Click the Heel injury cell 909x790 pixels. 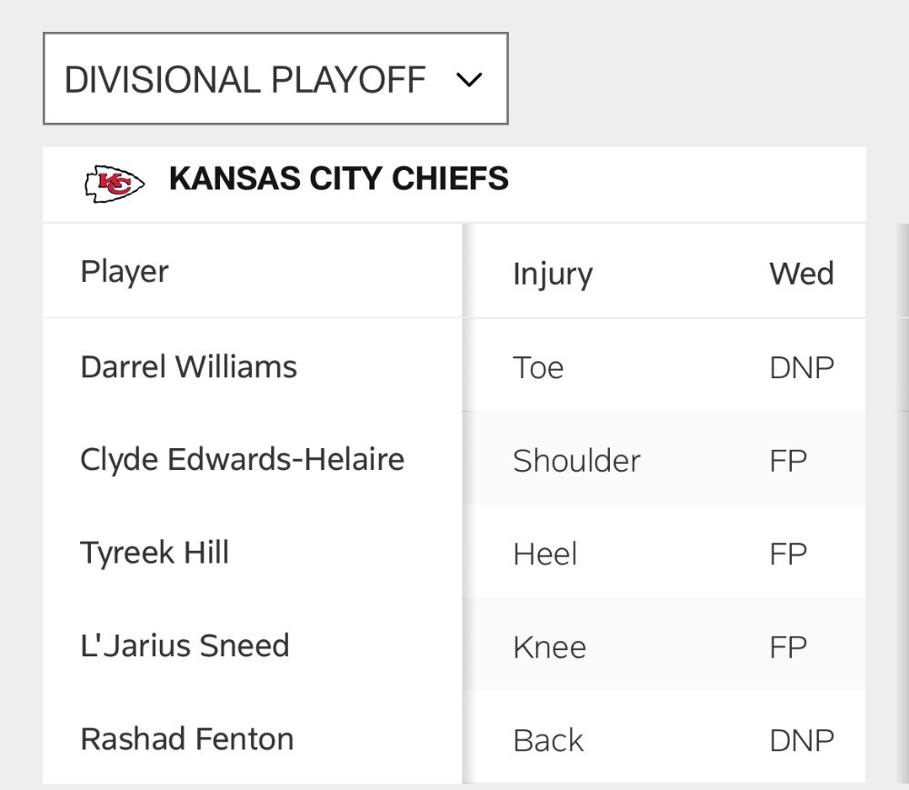click(544, 555)
